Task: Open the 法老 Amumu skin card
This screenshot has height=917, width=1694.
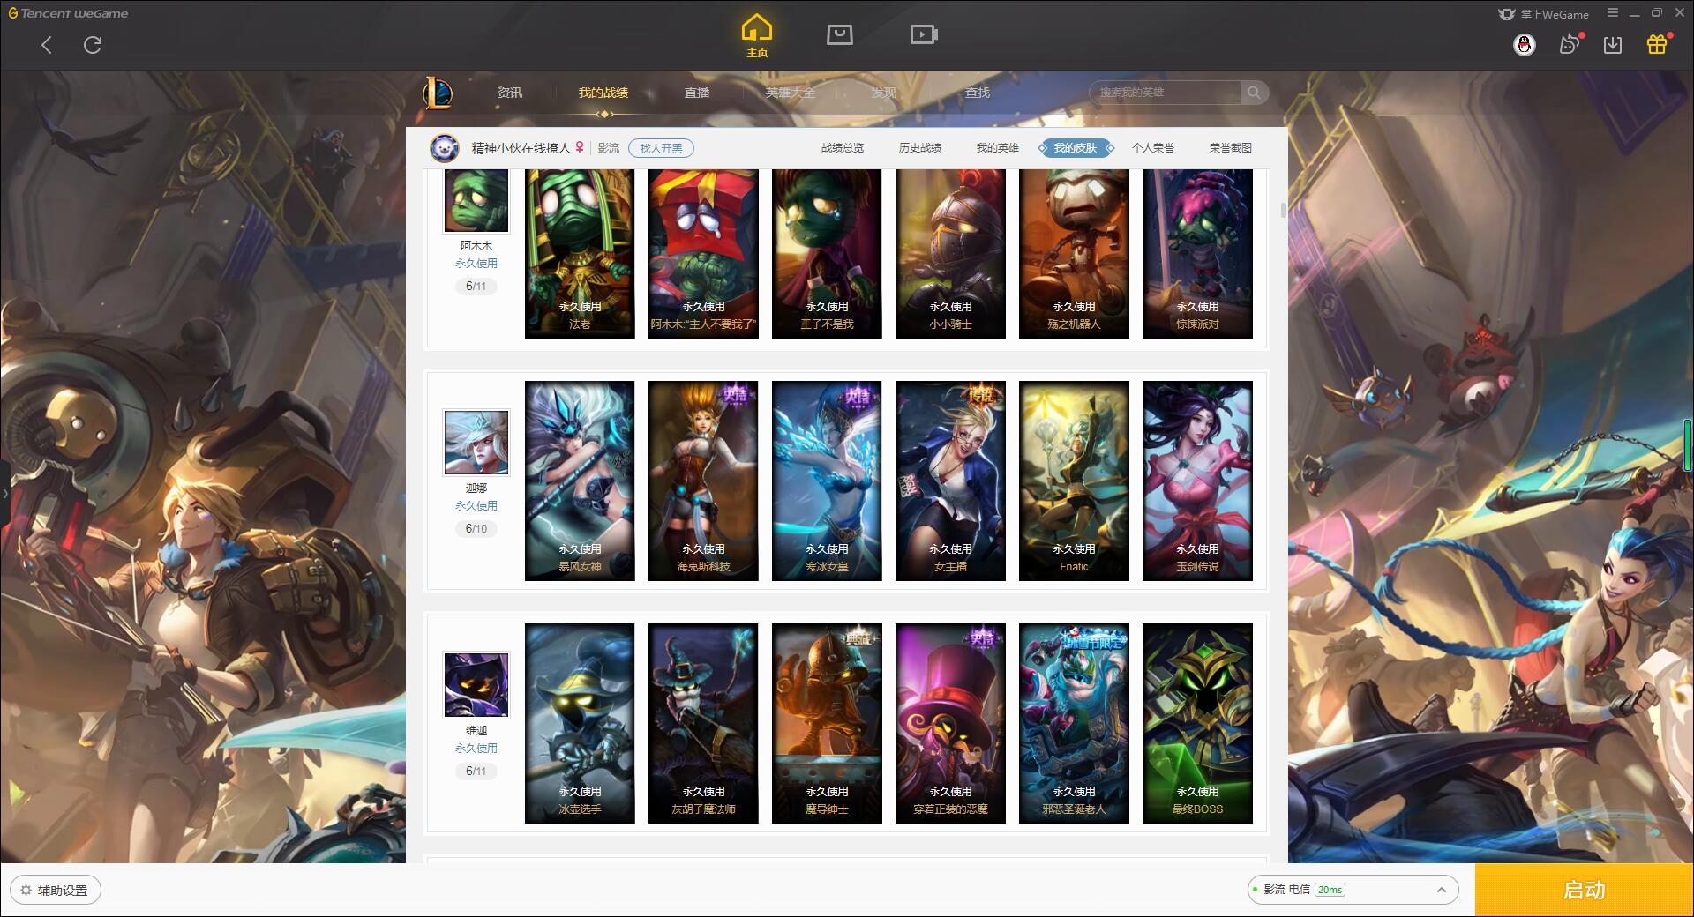Action: click(580, 254)
